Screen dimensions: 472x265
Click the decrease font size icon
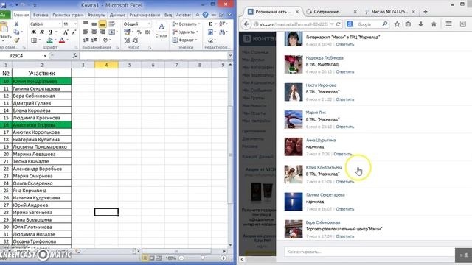click(x=74, y=32)
